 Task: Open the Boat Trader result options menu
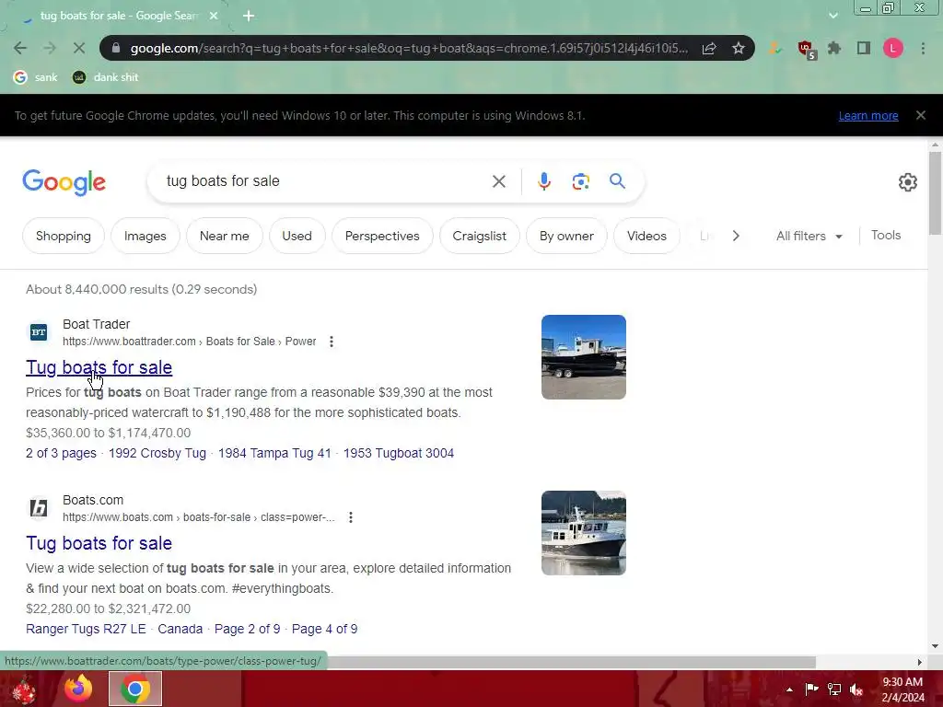[x=332, y=342]
